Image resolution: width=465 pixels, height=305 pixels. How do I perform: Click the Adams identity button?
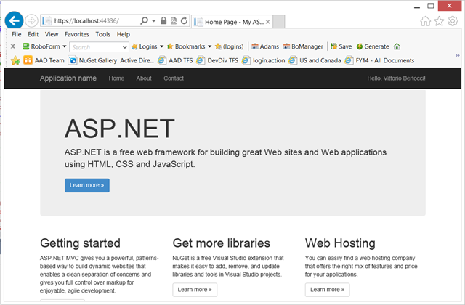pyautogui.click(x=265, y=46)
